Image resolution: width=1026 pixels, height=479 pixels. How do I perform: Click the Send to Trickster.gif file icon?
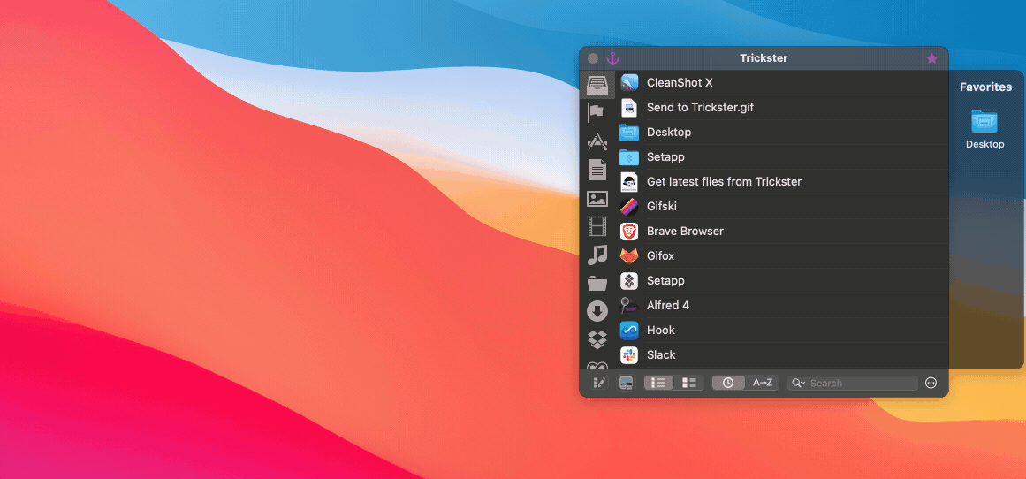pos(629,107)
